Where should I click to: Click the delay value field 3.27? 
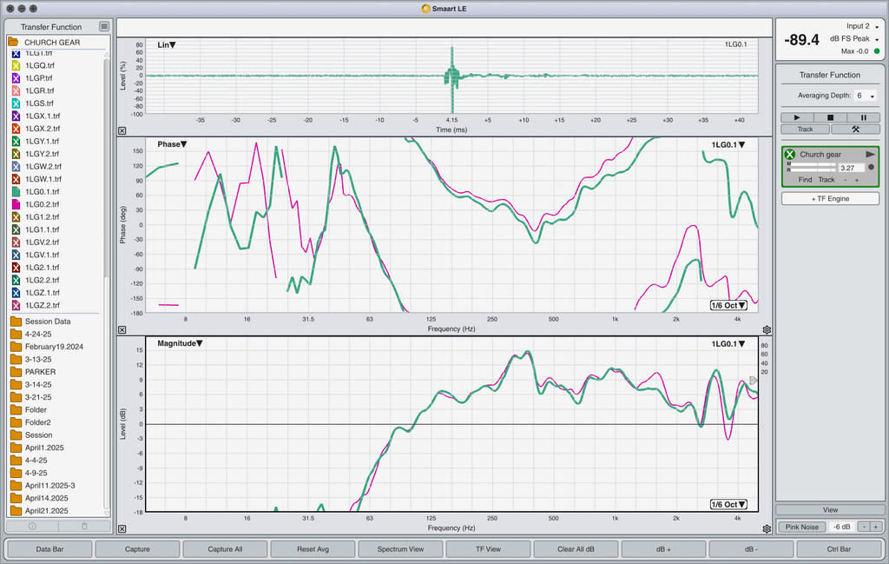(x=851, y=168)
